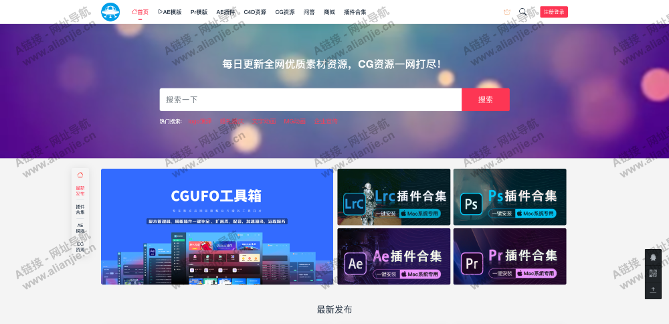The height and width of the screenshot is (324, 669).
Task: Click the home icon in the side panel
Action: coord(80,175)
